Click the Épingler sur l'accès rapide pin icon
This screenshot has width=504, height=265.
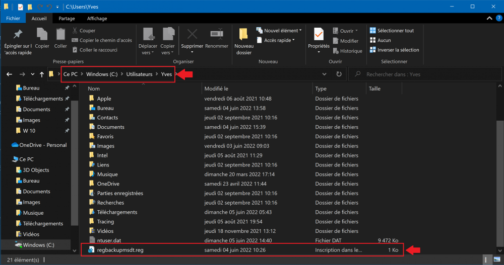(18, 35)
